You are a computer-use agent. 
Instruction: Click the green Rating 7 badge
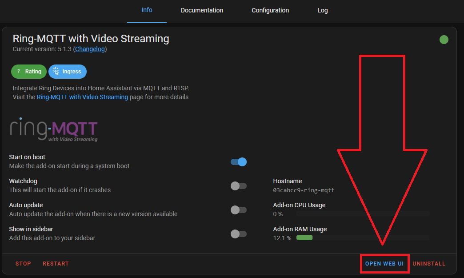click(29, 72)
